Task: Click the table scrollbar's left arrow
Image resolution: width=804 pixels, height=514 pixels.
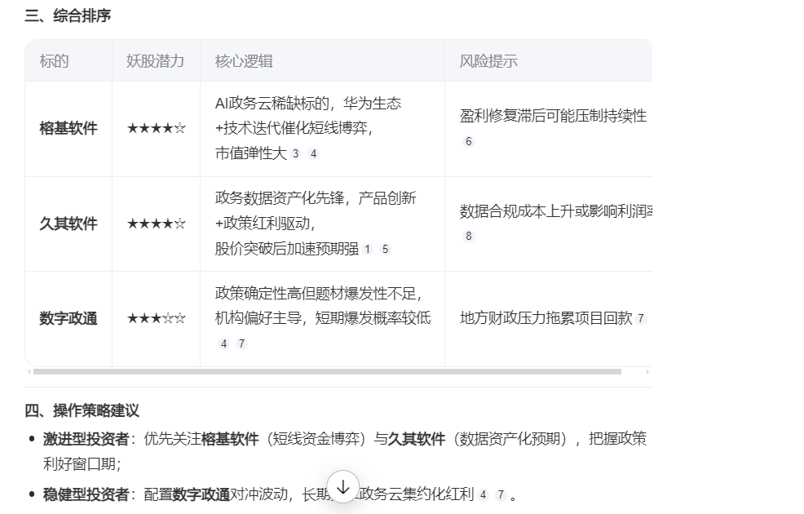Action: 29,371
